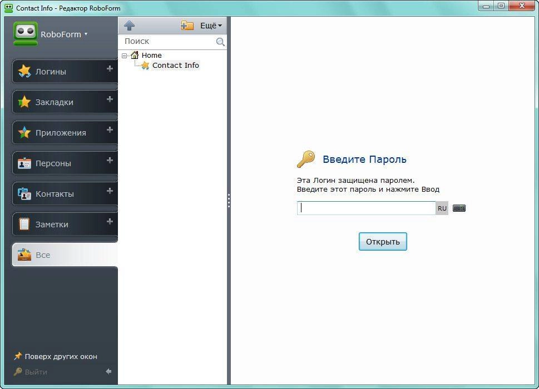Click the Открыть button

(x=383, y=241)
